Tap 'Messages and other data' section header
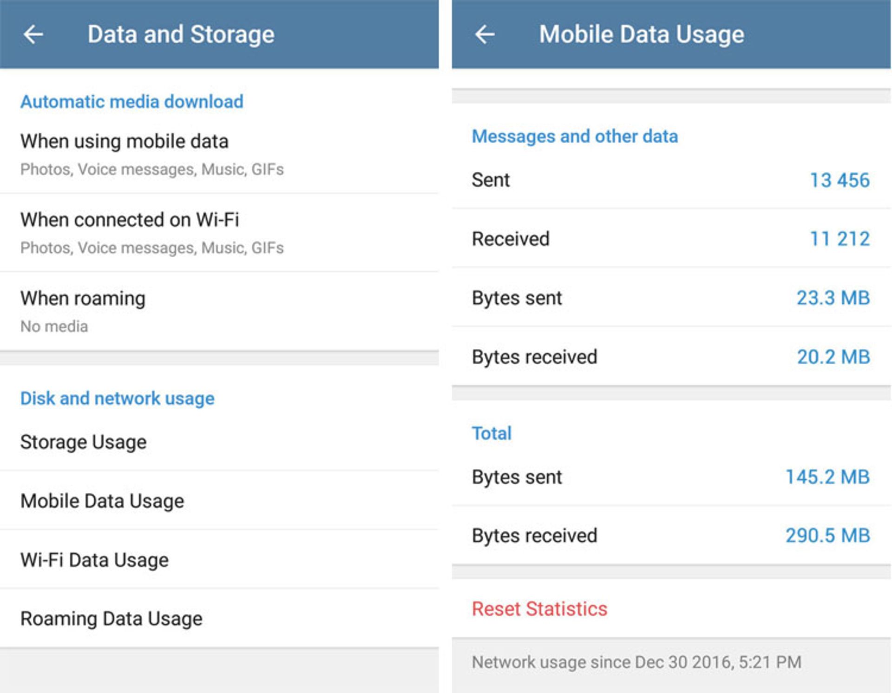This screenshot has height=693, width=892. (575, 137)
